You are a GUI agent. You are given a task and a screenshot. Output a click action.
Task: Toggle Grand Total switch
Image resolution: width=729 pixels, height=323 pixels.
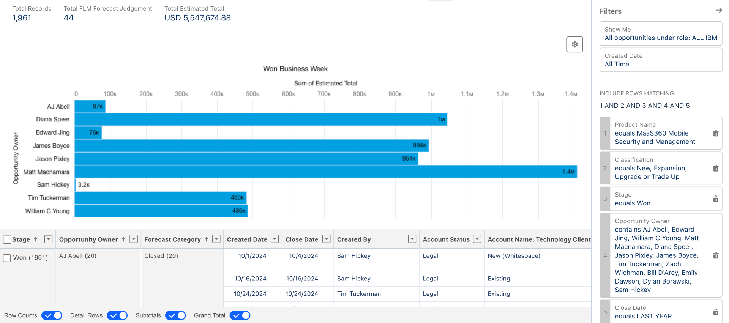[x=240, y=315]
